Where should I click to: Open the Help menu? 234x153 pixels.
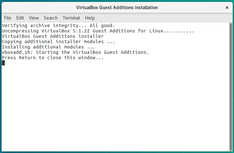[x=90, y=18]
